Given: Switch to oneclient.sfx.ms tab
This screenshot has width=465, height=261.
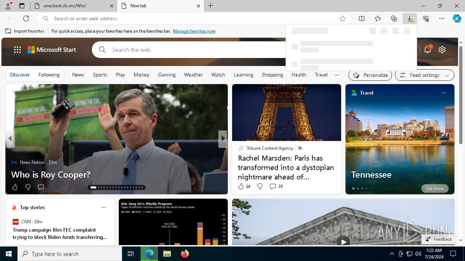Looking at the screenshot, I should pos(73,6).
